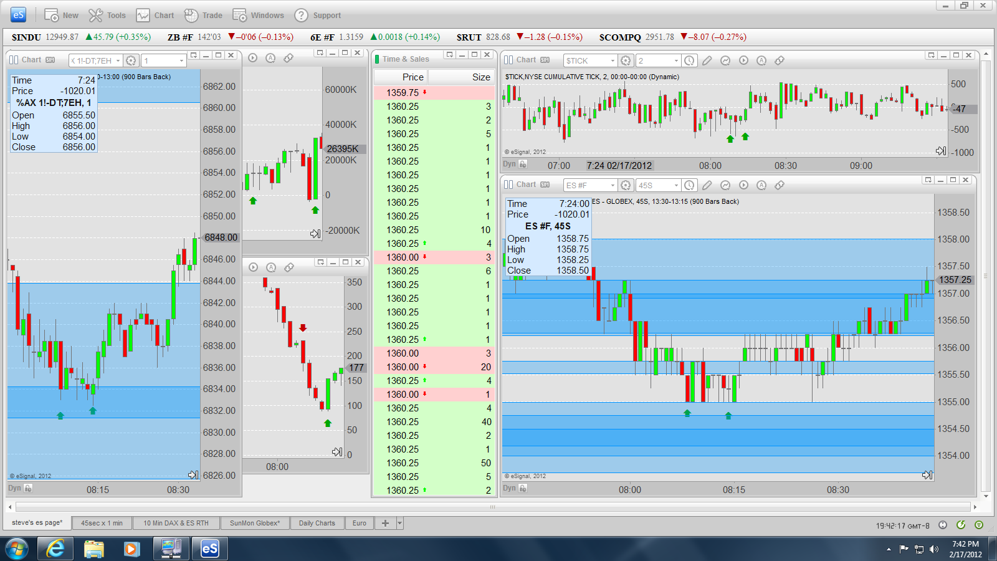Click studies icon in $TICK chart toolbar
997x561 pixels.
click(x=725, y=60)
